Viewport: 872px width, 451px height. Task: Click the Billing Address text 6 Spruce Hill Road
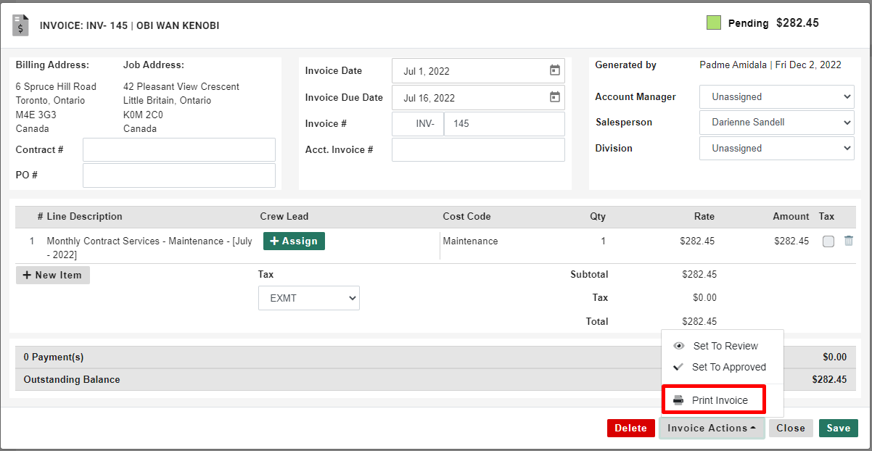click(56, 86)
